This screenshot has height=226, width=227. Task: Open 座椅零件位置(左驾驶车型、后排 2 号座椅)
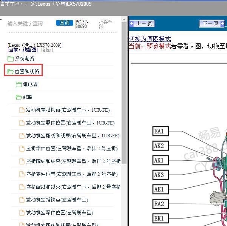(x=72, y=149)
